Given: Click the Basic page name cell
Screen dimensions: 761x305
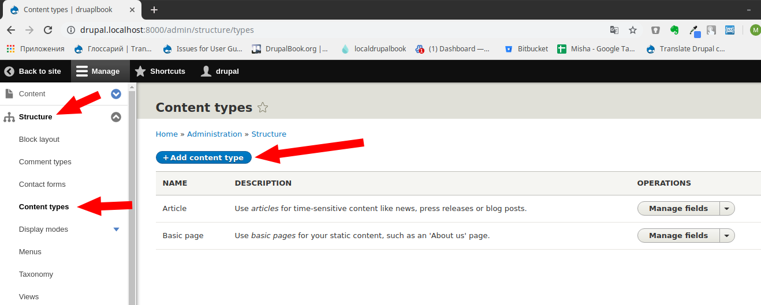Looking at the screenshot, I should (x=183, y=235).
